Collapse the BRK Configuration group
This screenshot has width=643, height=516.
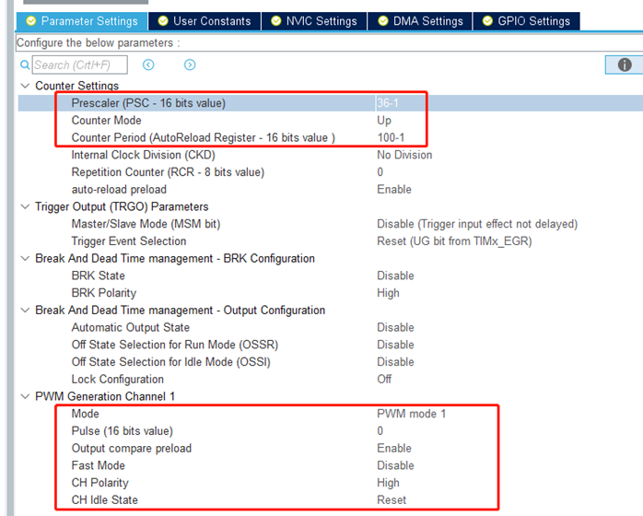[x=26, y=258]
